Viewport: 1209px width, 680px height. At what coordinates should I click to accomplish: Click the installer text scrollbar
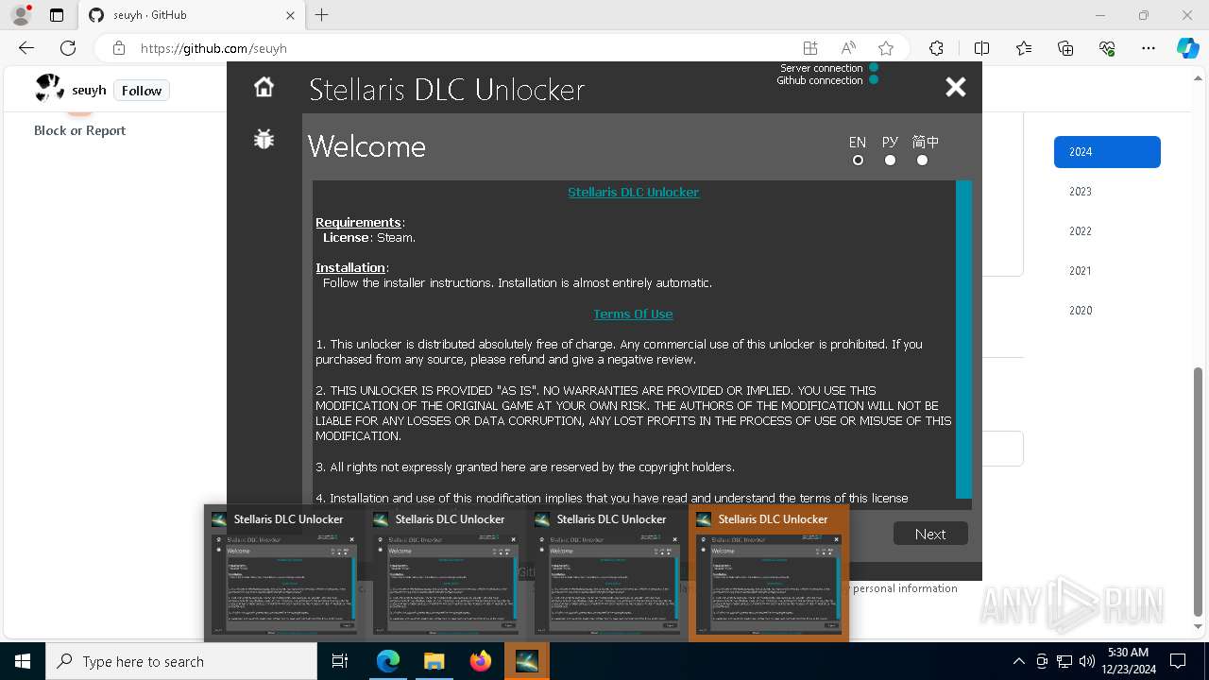(963, 339)
